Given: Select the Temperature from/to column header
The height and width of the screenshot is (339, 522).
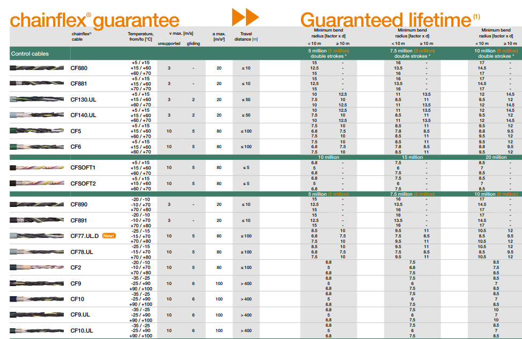Looking at the screenshot, I should (140, 36).
